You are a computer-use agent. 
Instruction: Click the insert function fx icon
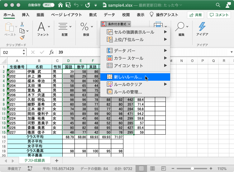pos(51,52)
